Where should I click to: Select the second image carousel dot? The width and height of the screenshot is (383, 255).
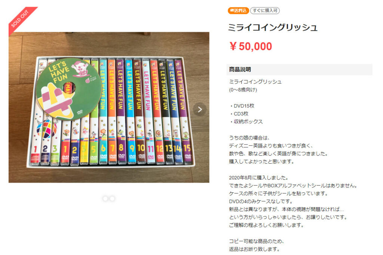pos(112,198)
